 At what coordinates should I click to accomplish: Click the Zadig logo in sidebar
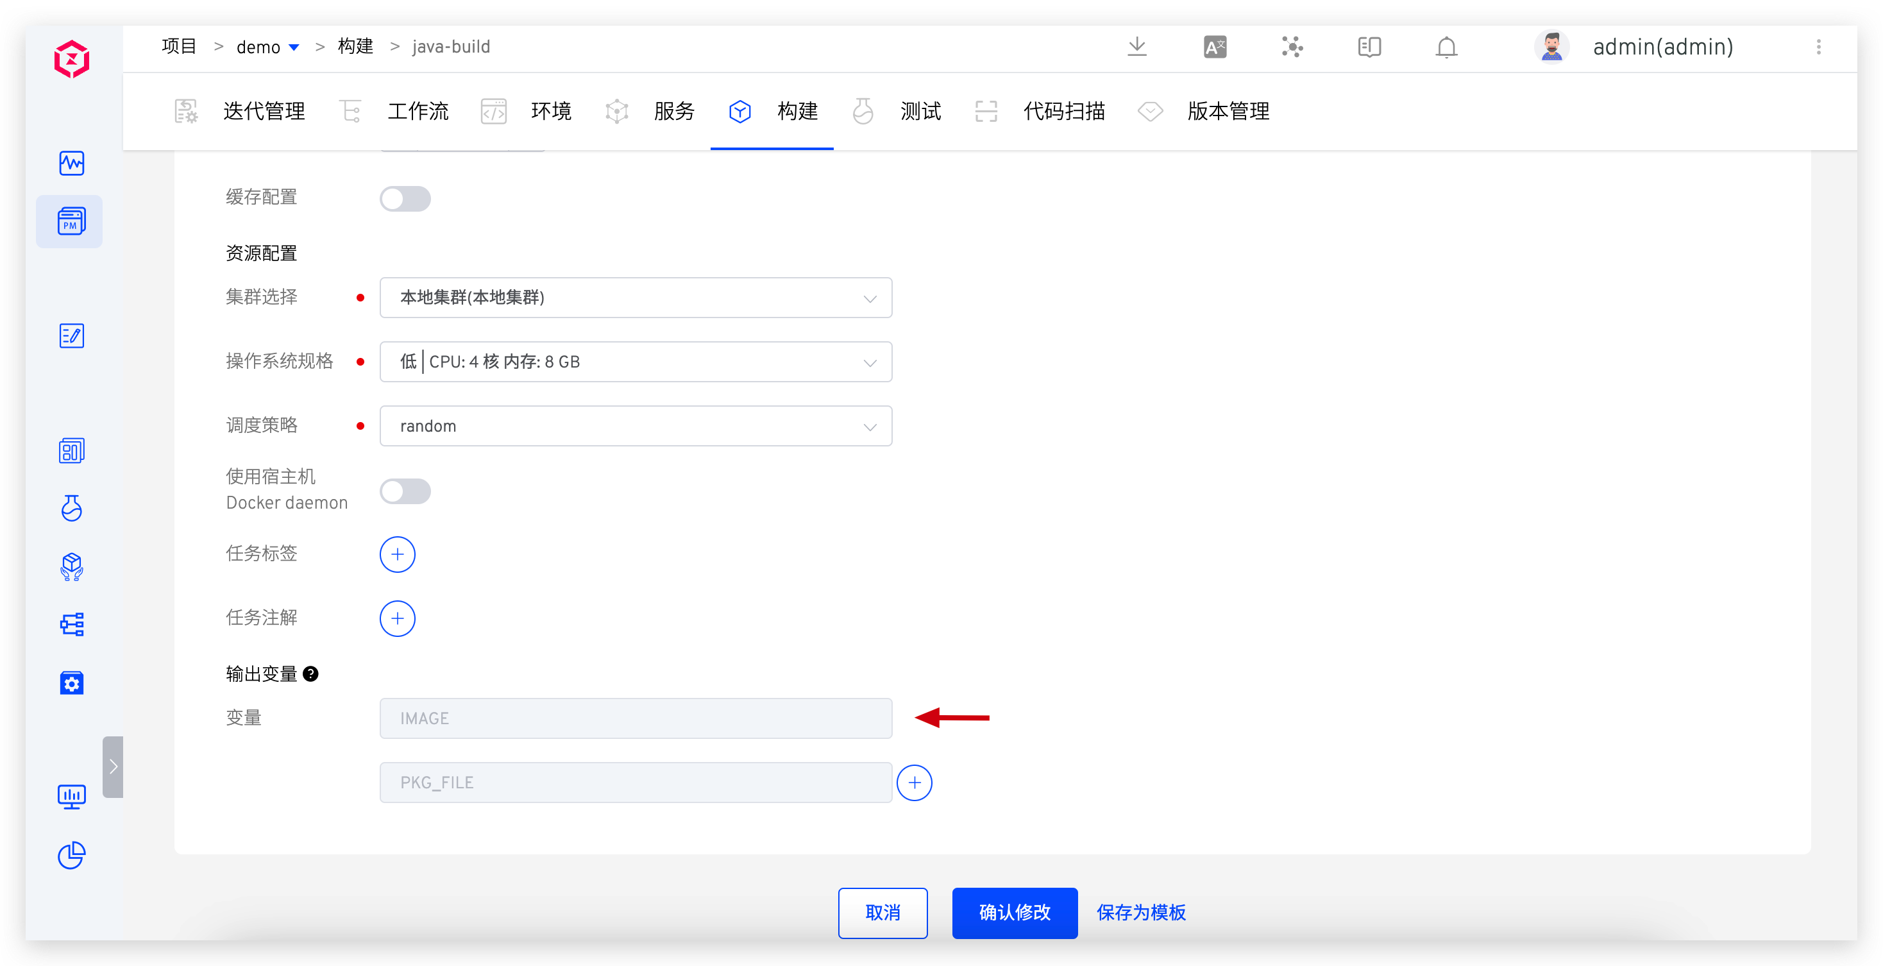pos(72,59)
